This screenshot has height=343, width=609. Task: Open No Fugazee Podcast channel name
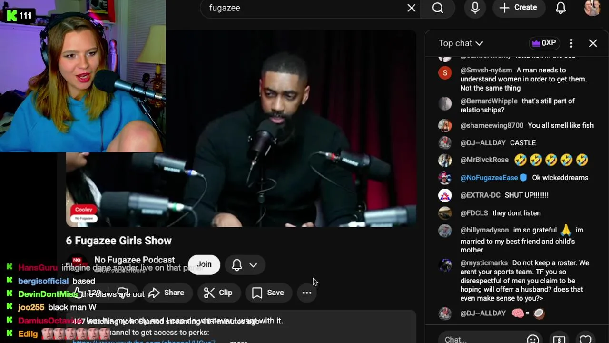tap(135, 260)
